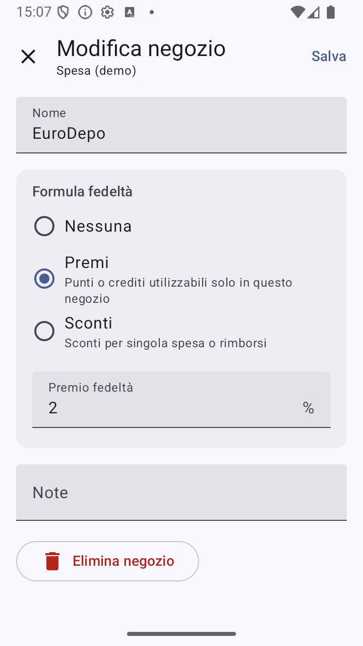Tap the info circle status icon
This screenshot has height=646, width=363.
[x=85, y=12]
